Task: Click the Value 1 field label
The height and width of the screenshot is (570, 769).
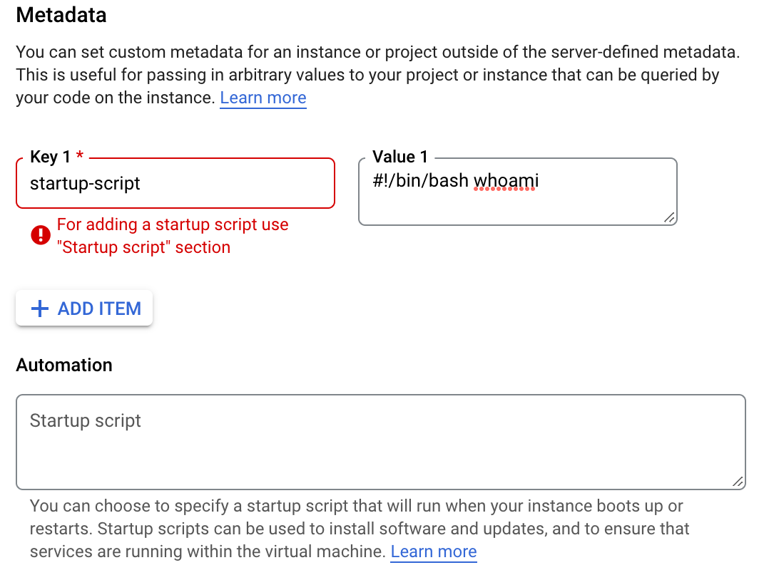Action: pos(400,157)
